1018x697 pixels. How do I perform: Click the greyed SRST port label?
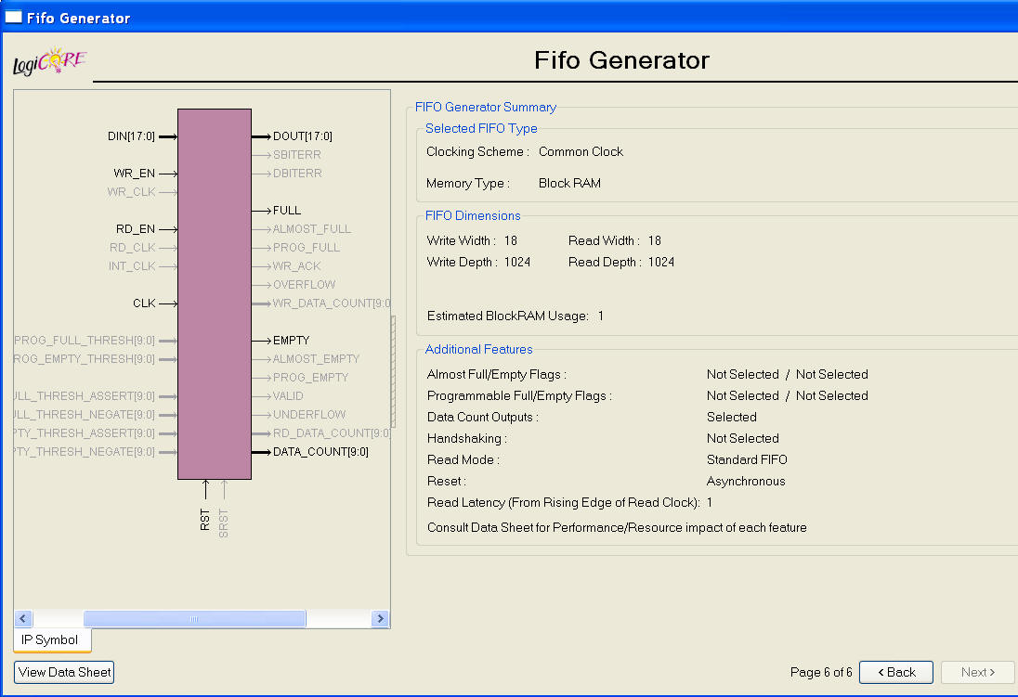[223, 523]
